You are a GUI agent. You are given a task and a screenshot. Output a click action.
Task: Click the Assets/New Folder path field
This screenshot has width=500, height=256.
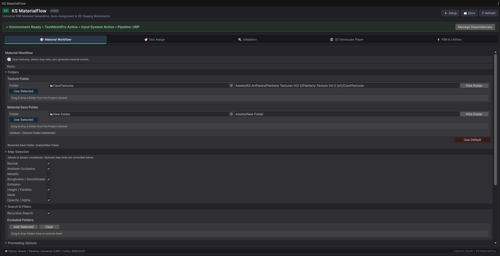(347, 114)
